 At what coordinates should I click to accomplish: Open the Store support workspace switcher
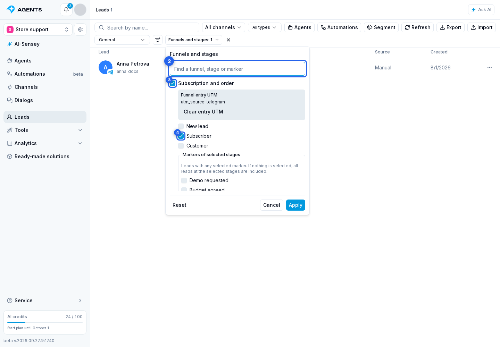pos(38,29)
